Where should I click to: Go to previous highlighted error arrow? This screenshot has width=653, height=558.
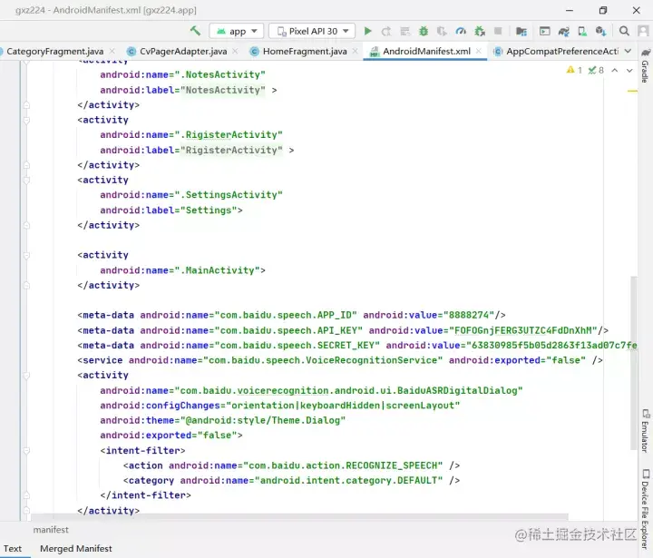tap(615, 70)
